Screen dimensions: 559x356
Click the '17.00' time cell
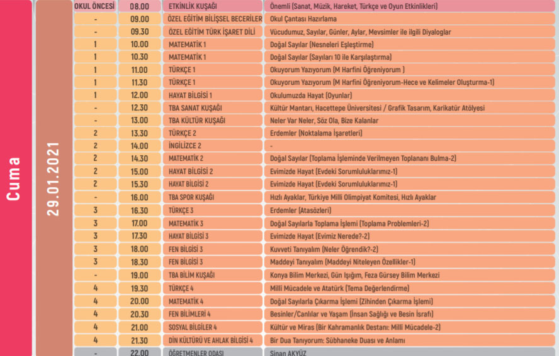click(x=139, y=224)
